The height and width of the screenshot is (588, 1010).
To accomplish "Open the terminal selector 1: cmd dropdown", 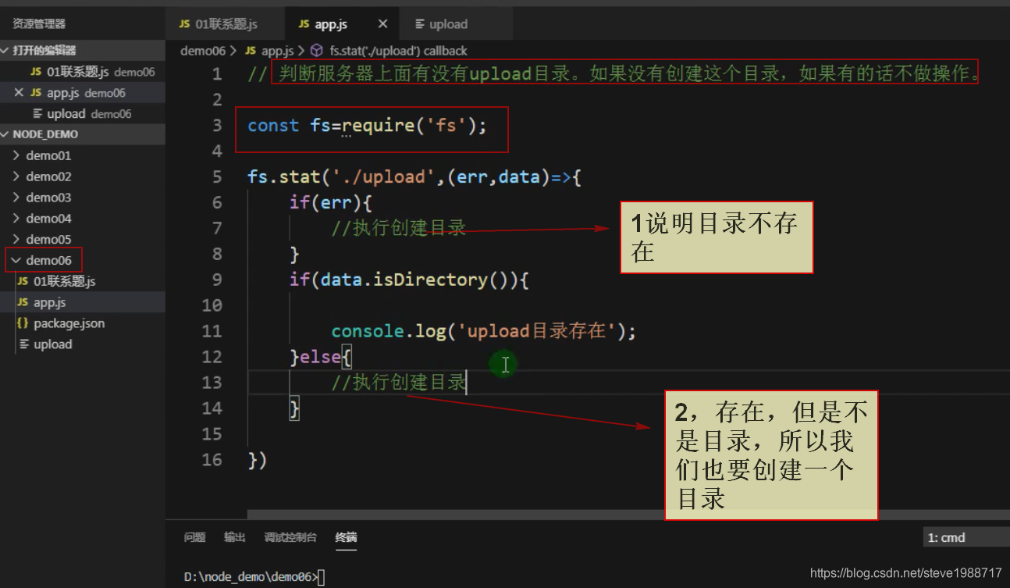I will [x=966, y=537].
